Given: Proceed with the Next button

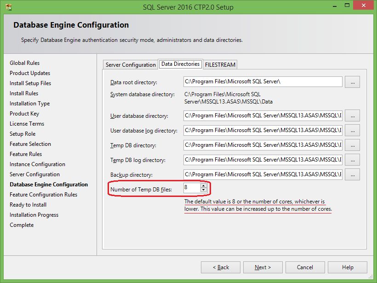Looking at the screenshot, I should coord(263,267).
